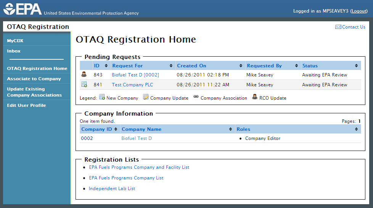
Task: Click the Logout link
Action: click(x=359, y=11)
